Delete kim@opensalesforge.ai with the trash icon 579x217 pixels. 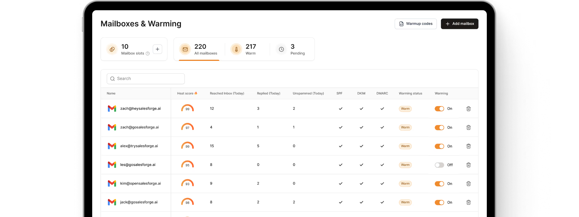tap(468, 184)
